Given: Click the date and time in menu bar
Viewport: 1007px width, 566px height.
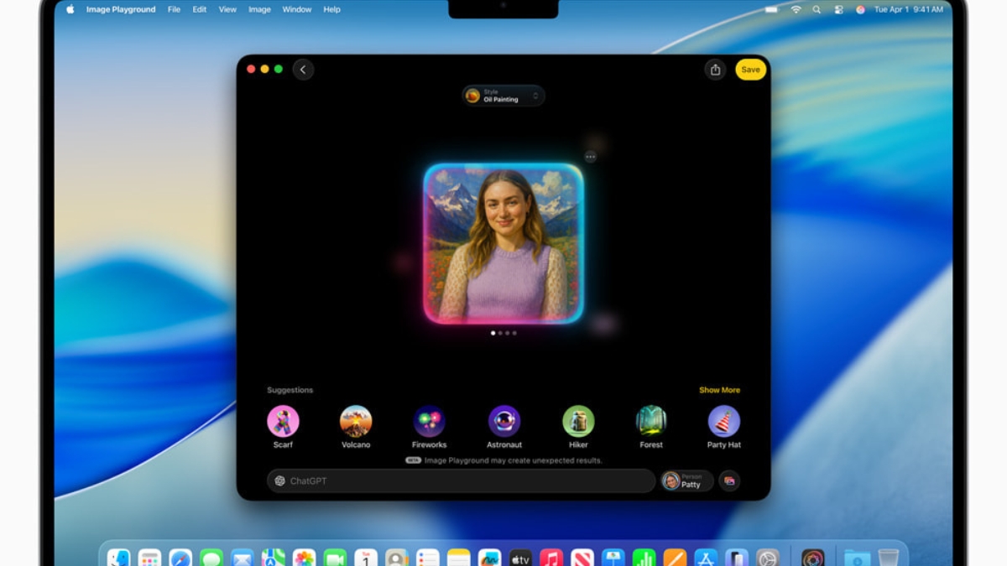Looking at the screenshot, I should click(909, 9).
